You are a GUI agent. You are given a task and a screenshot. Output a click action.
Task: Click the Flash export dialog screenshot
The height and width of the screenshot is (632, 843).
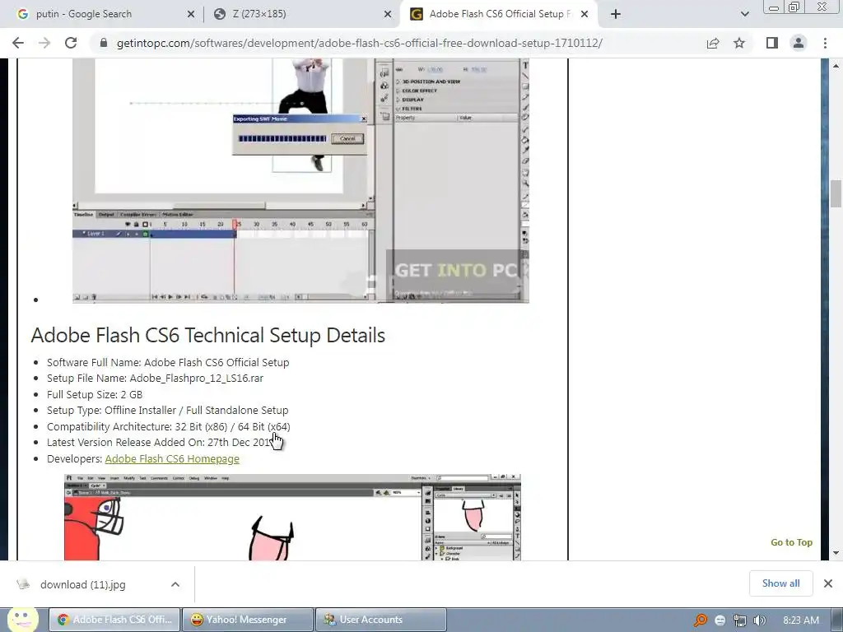(x=300, y=180)
